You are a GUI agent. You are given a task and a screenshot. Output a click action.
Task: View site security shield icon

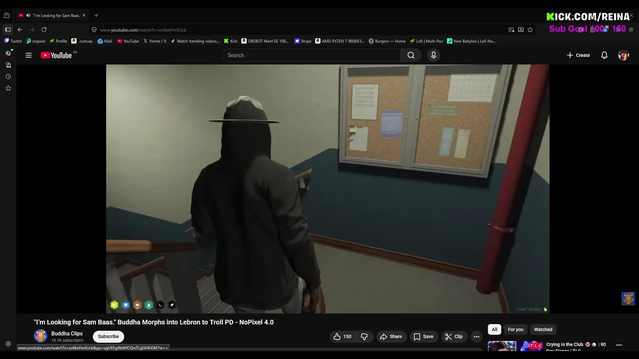(x=94, y=29)
